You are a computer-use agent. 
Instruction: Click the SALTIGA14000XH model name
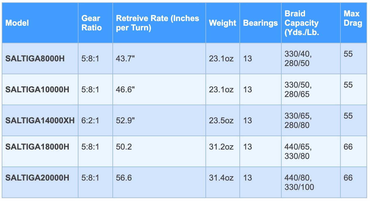[40, 121]
